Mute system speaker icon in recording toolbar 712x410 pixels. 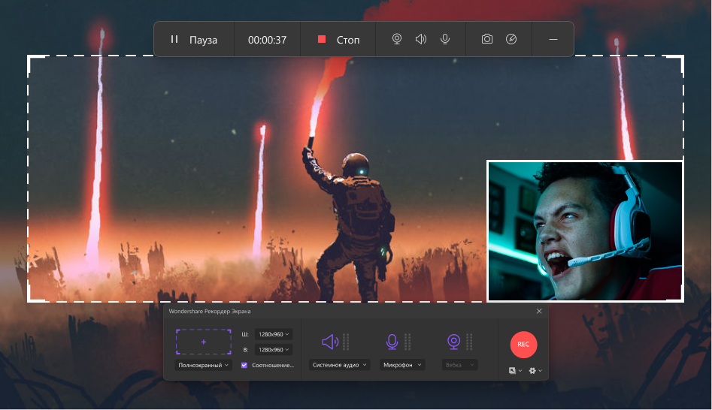click(x=421, y=40)
